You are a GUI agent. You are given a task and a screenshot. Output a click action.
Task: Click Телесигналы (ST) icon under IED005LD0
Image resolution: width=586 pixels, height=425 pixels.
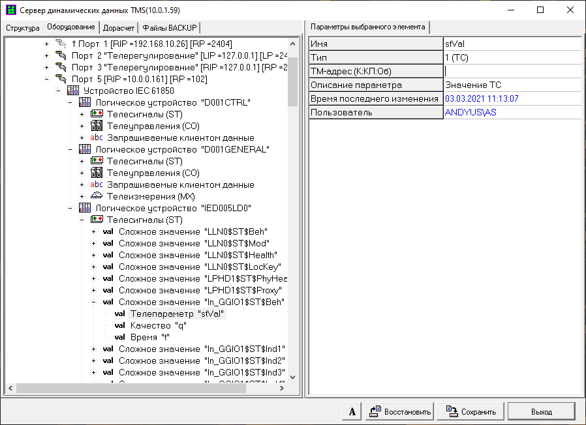tap(97, 220)
